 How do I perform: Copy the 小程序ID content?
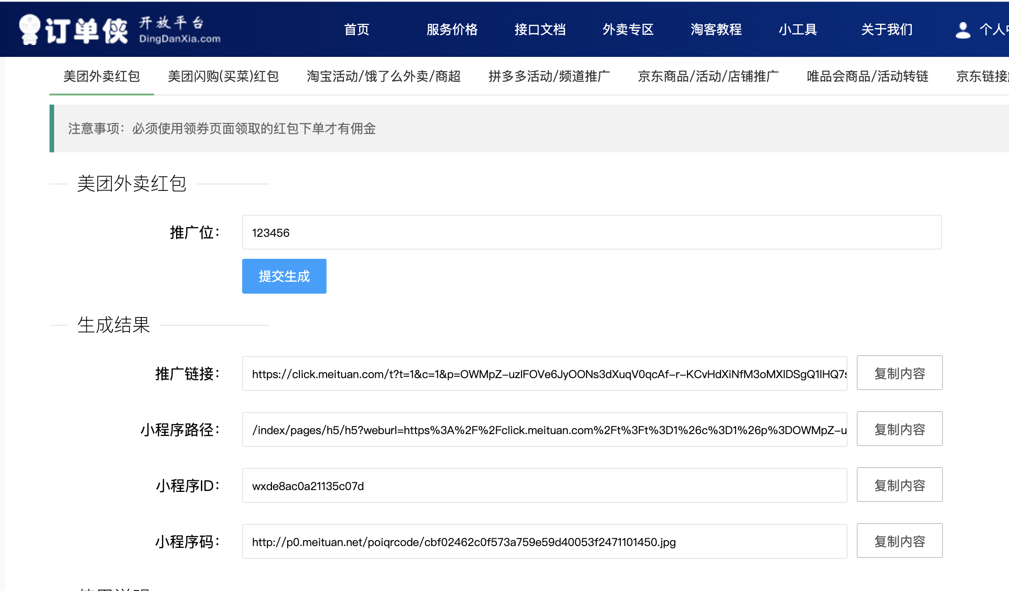tap(899, 485)
